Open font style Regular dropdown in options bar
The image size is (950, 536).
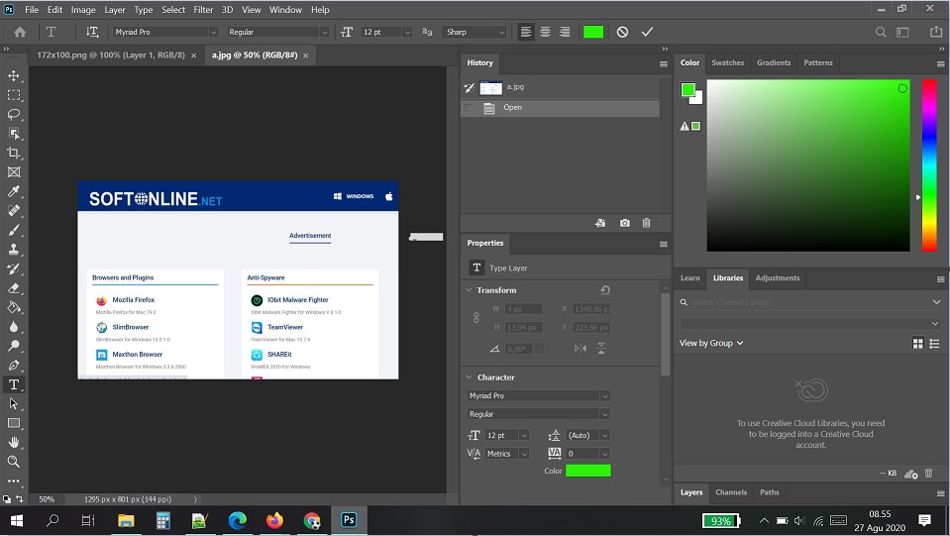click(x=325, y=32)
